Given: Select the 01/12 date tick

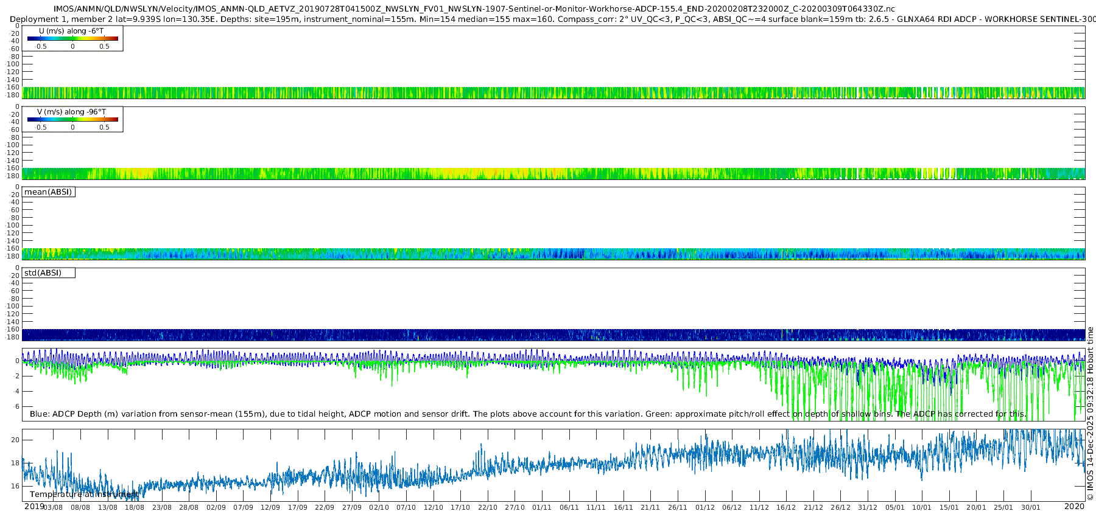Looking at the screenshot, I should 705,507.
